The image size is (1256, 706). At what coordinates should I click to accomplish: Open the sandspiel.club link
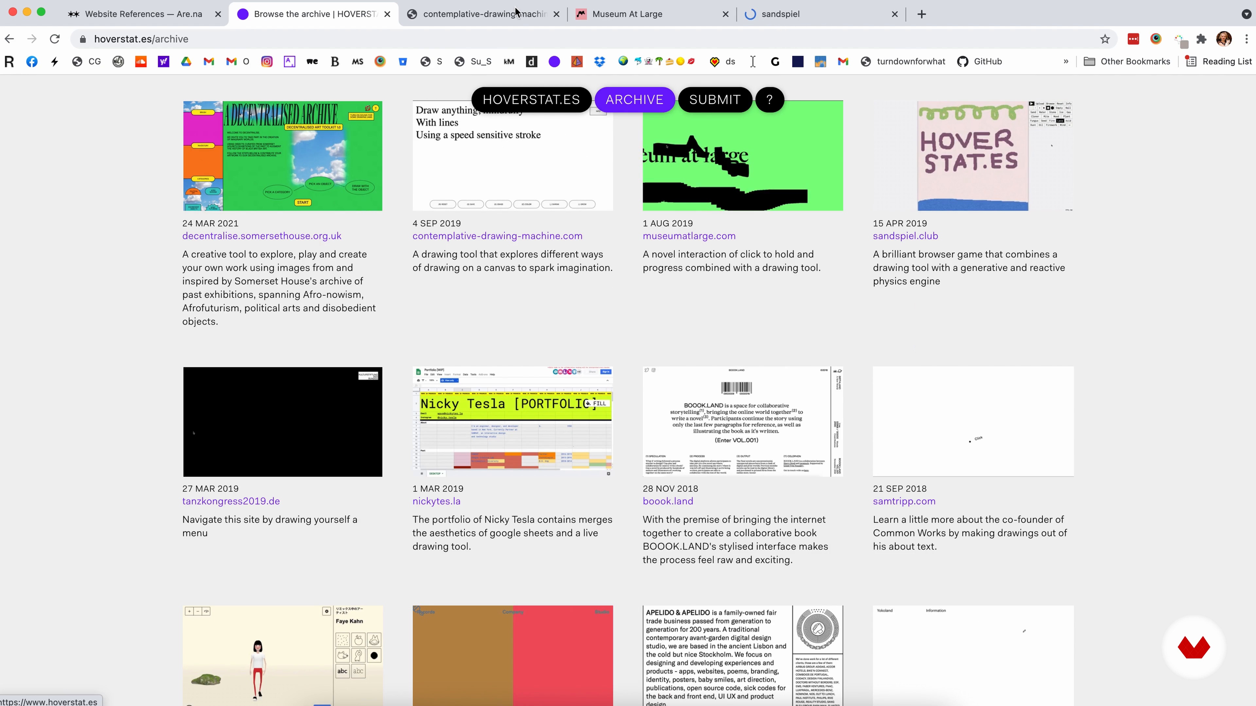(905, 236)
